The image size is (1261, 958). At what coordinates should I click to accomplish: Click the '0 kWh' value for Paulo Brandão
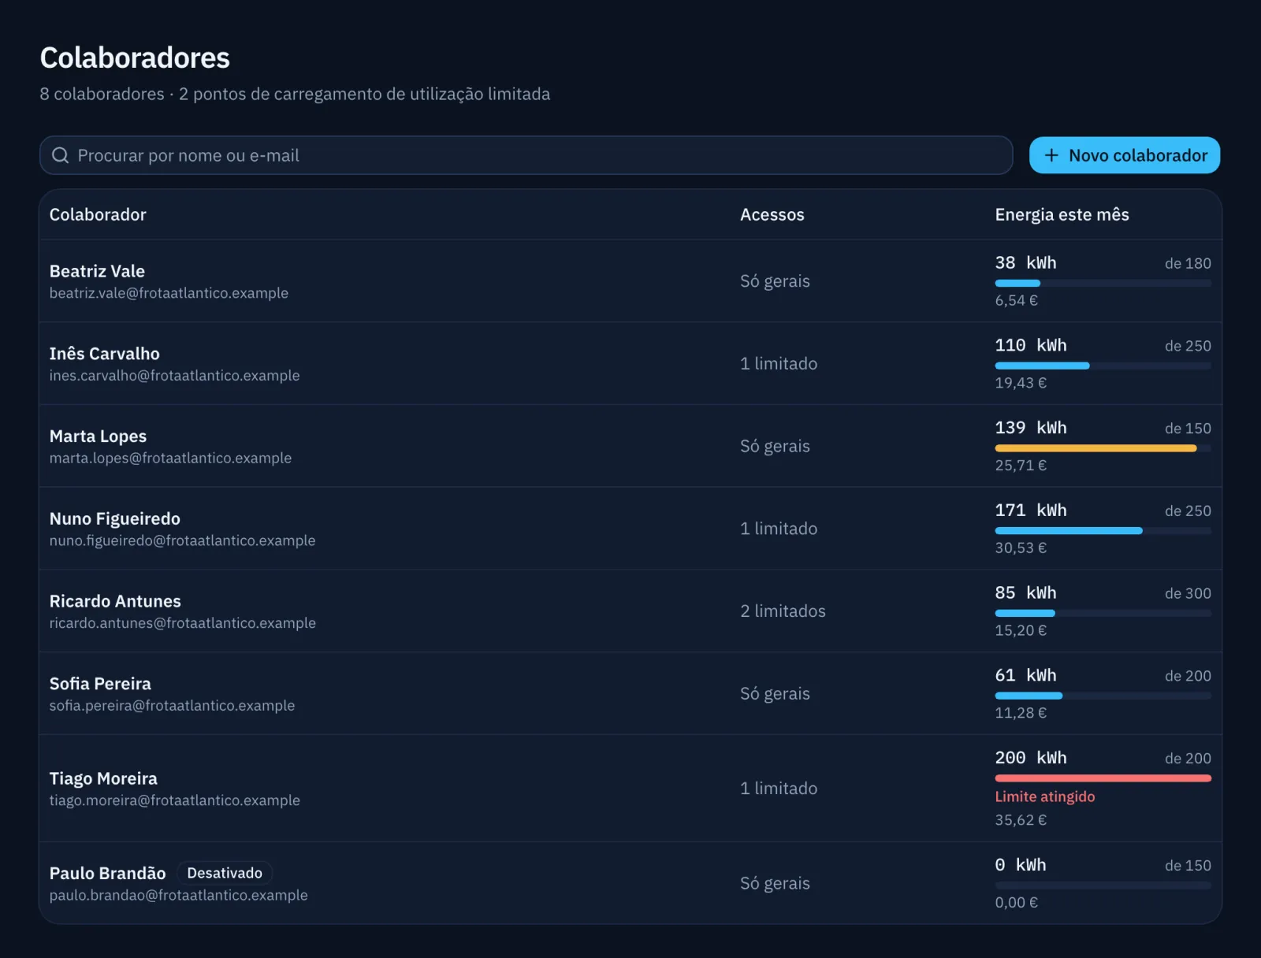tap(1020, 864)
